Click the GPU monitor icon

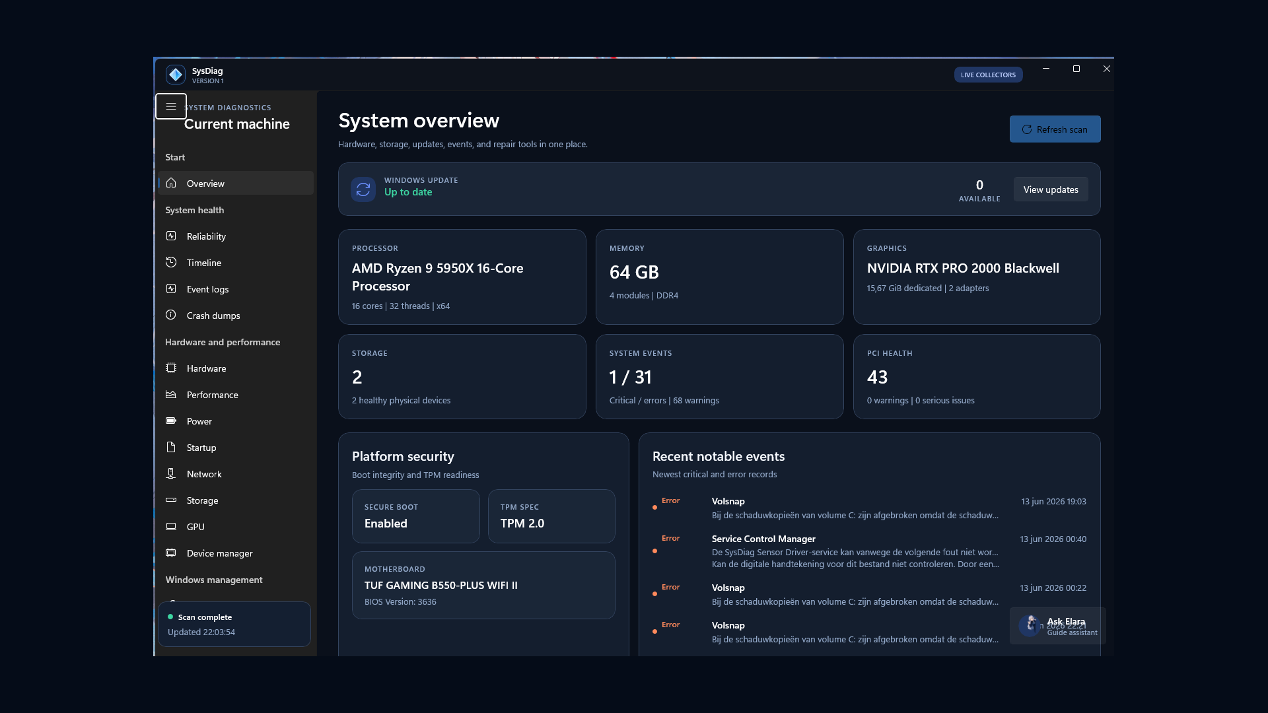pos(171,526)
